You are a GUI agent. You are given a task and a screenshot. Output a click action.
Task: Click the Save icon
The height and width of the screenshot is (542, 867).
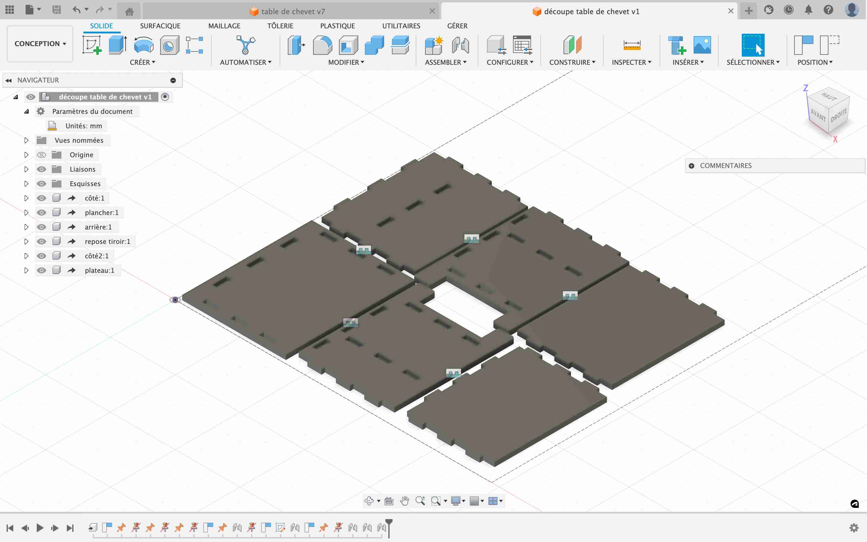(x=57, y=10)
